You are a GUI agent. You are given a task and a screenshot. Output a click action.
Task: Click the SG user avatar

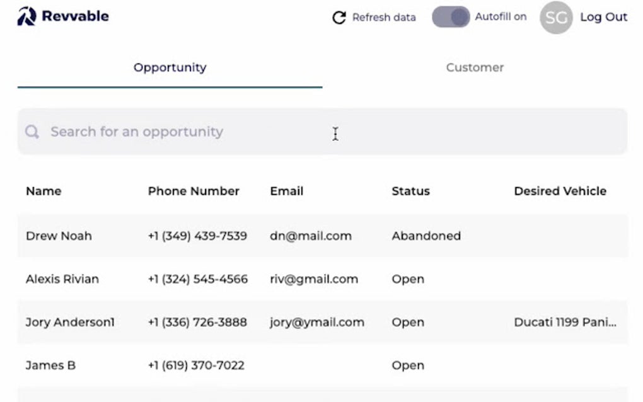click(x=556, y=18)
